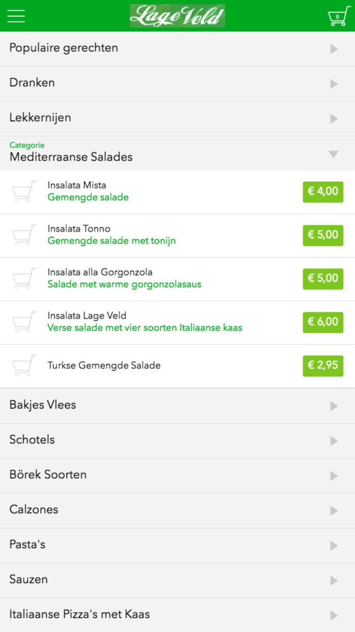Open the shopping cart in header
The width and height of the screenshot is (355, 632).
(338, 16)
